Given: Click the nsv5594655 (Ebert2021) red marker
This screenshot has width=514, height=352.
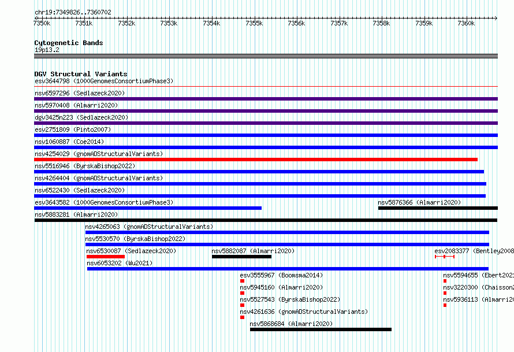Looking at the screenshot, I should pos(445,281).
